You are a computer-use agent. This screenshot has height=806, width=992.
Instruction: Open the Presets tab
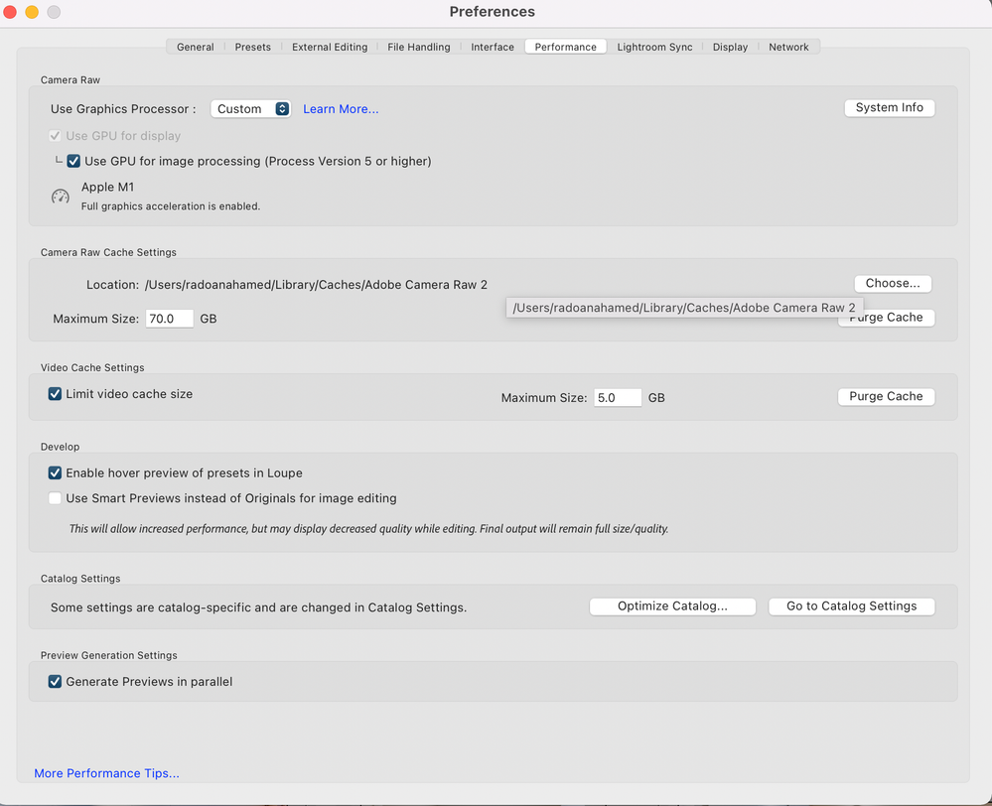click(253, 47)
